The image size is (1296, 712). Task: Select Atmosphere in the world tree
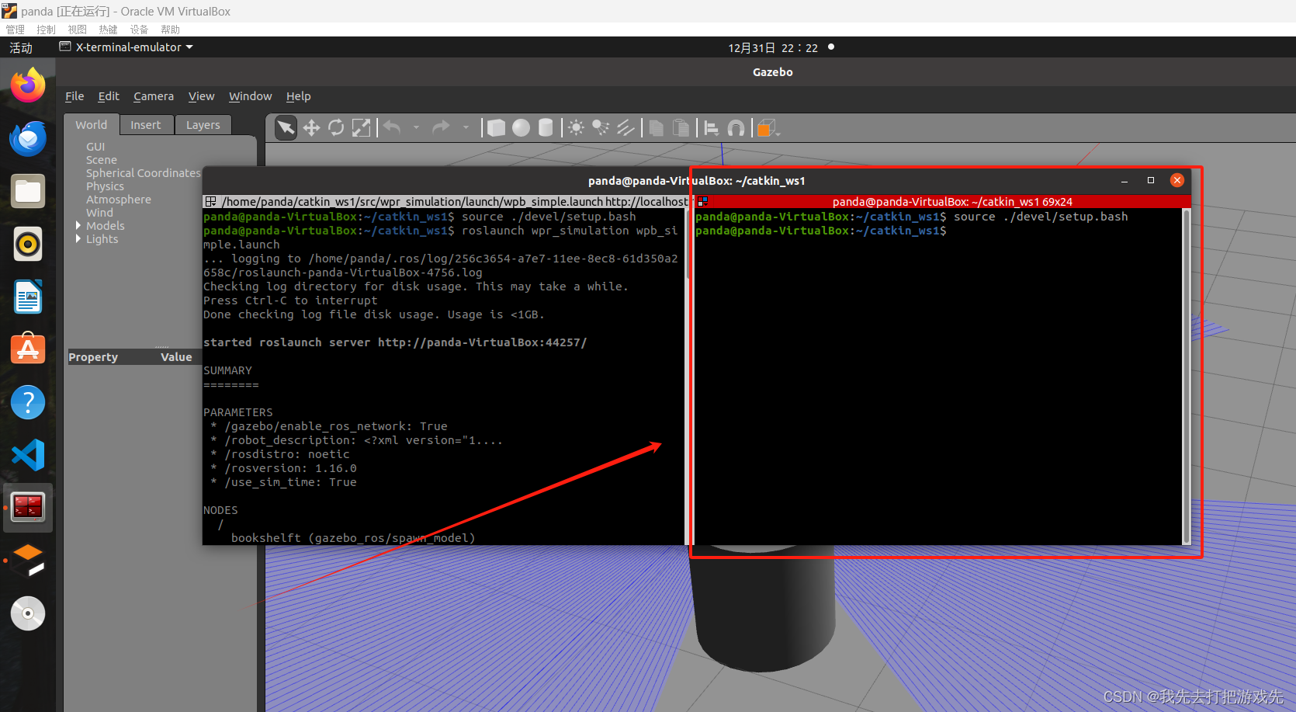coord(119,200)
